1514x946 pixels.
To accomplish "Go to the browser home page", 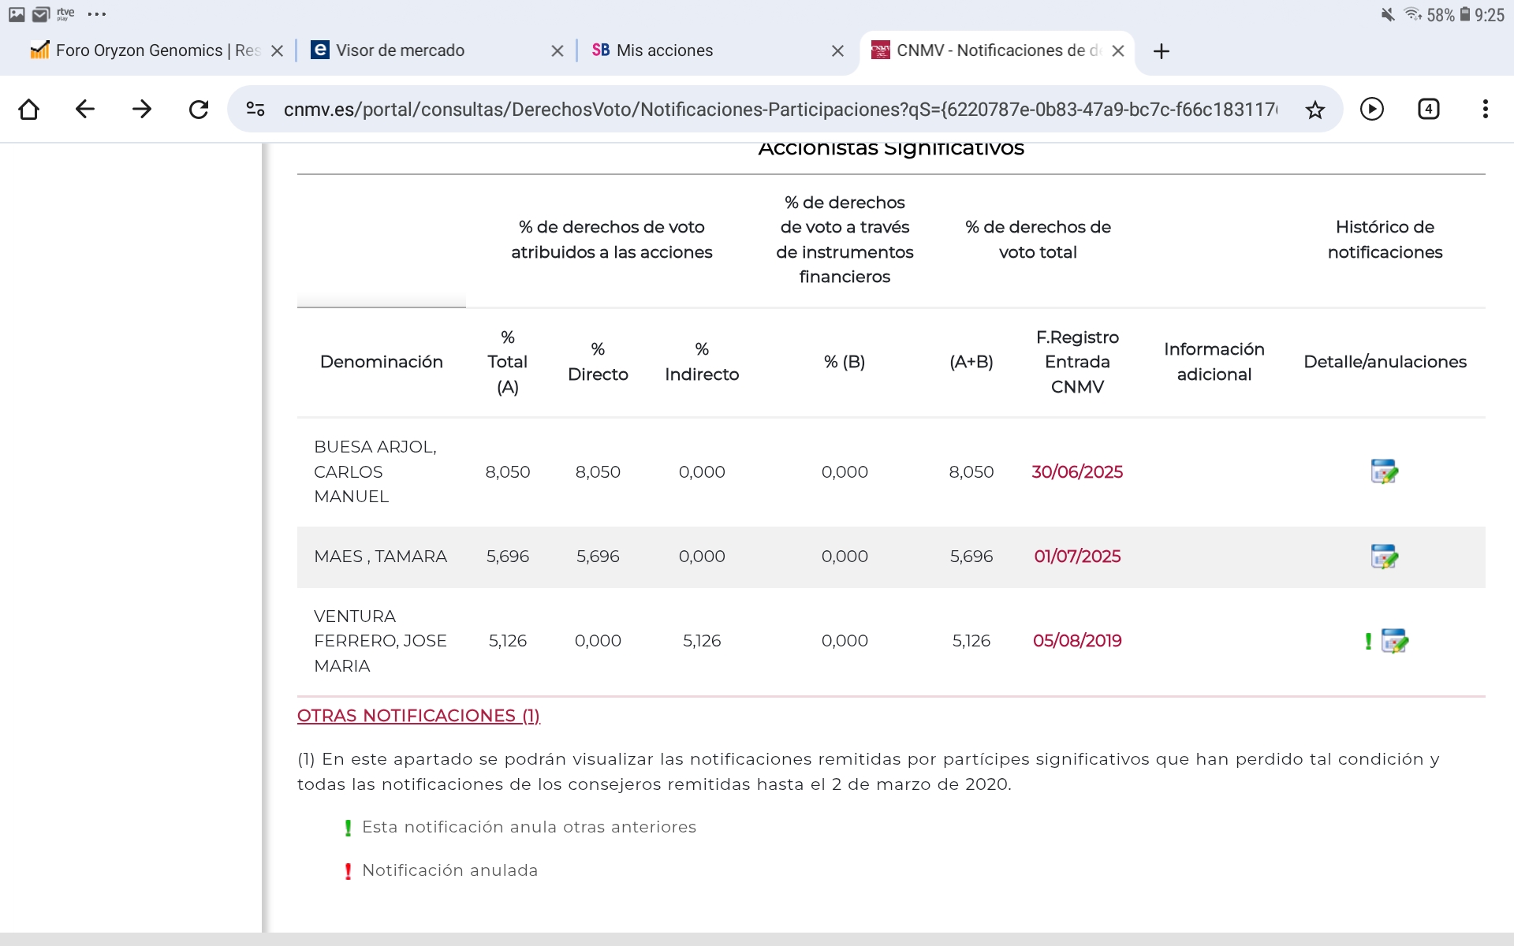I will pos(28,109).
